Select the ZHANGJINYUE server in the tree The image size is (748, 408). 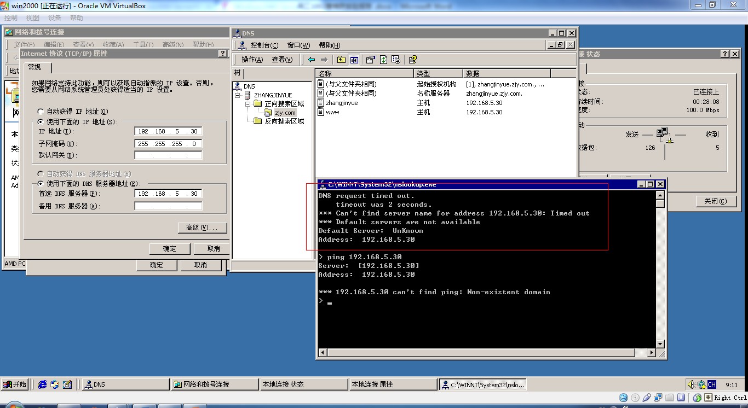coord(273,95)
